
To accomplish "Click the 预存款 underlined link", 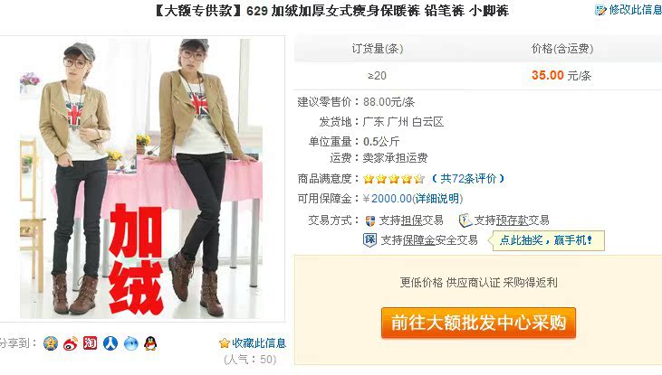I will click(x=512, y=220).
